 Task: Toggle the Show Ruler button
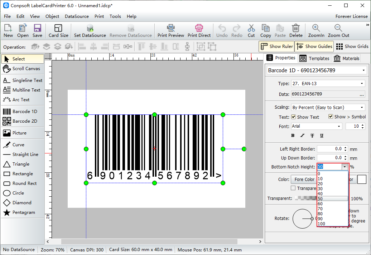(x=276, y=46)
